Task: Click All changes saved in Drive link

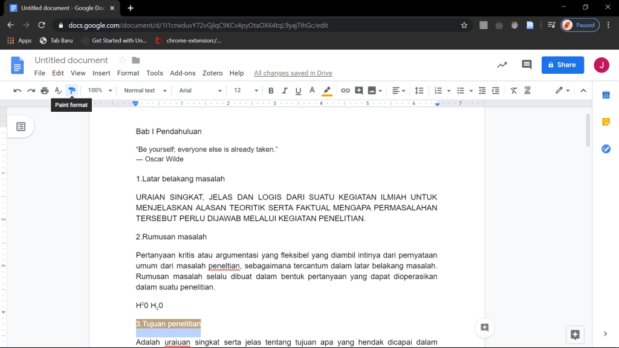Action: click(x=293, y=73)
